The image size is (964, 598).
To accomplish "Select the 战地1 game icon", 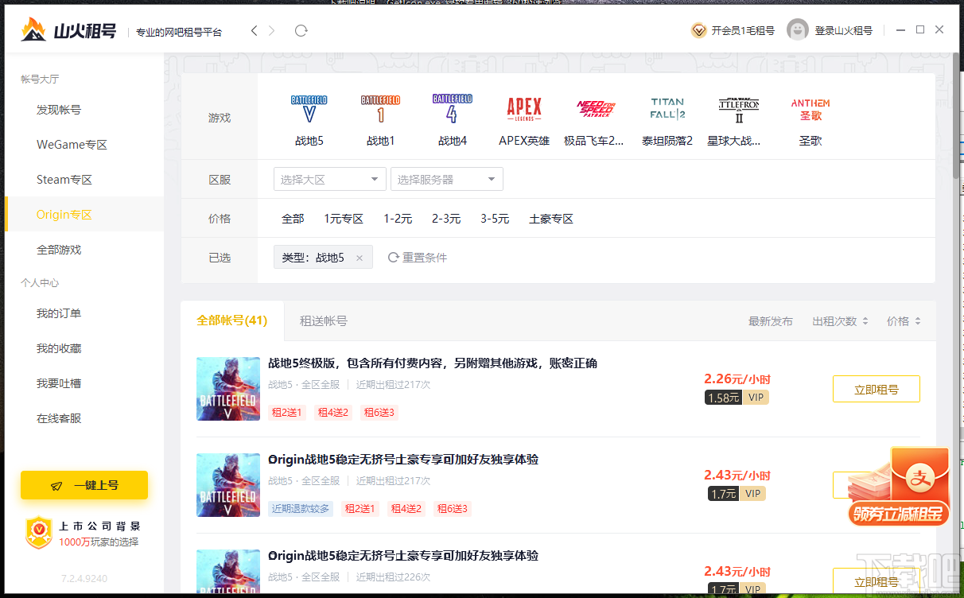I will coord(381,110).
